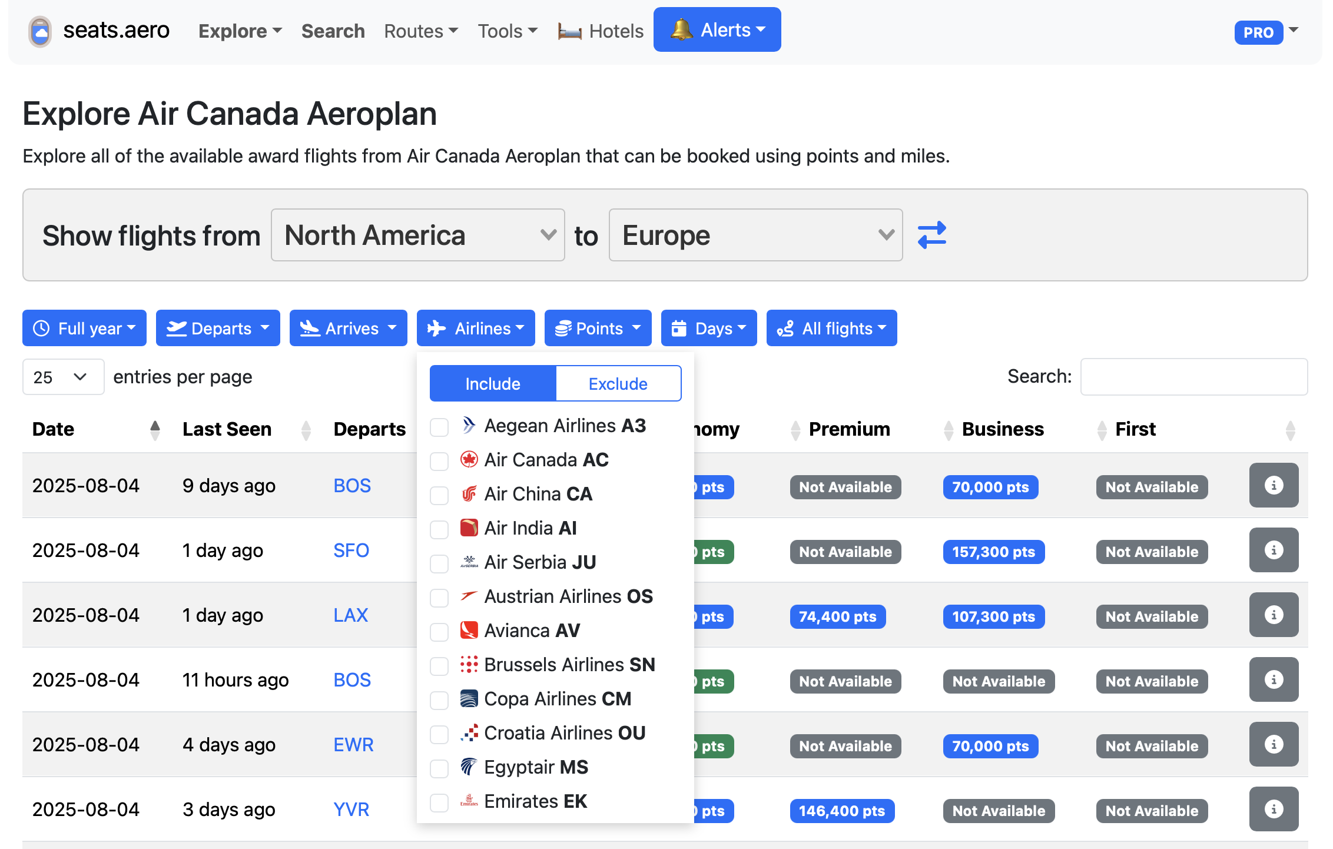The width and height of the screenshot is (1333, 849).
Task: Click the 146,400 pts Premium badge
Action: (842, 811)
